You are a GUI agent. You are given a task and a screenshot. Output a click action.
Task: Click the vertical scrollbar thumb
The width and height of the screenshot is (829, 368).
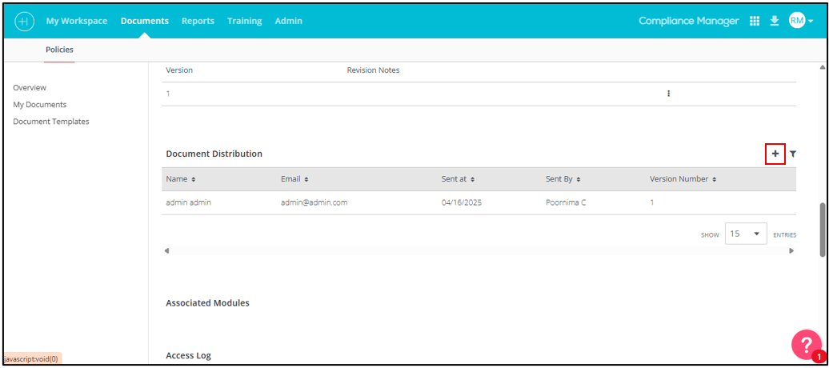click(x=822, y=229)
